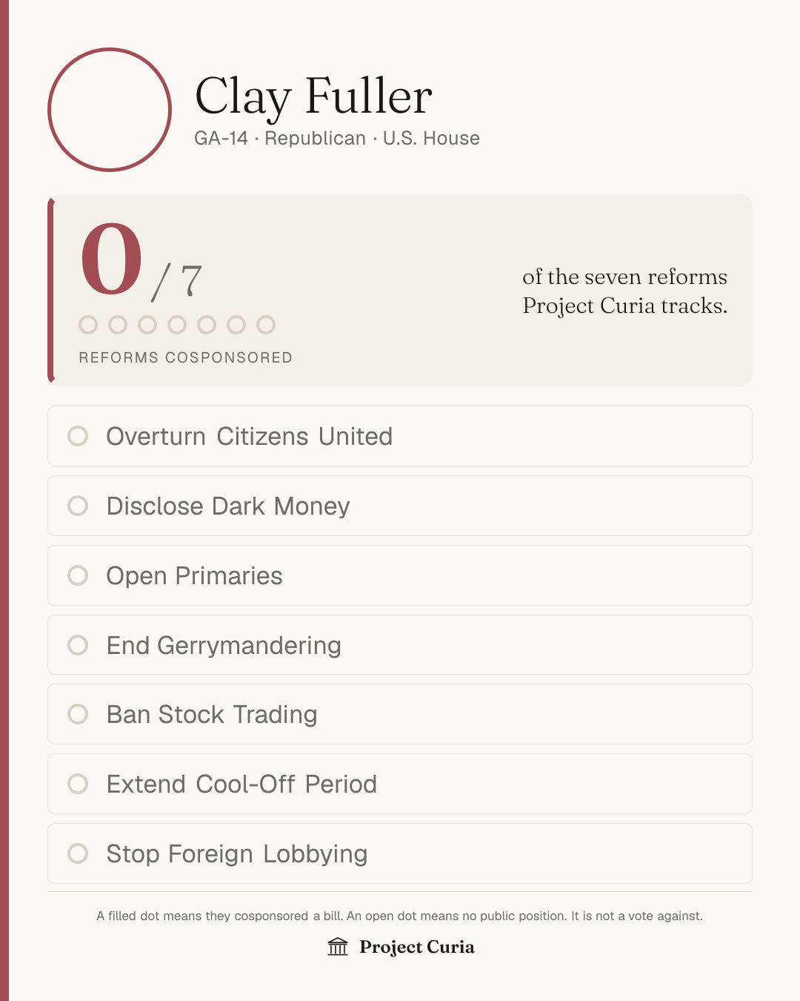Select the Ban Stock Trading open dot
The height and width of the screenshot is (1001, 800).
78,714
